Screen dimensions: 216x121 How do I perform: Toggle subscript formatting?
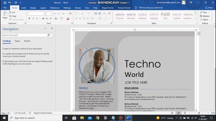click(x=47, y=18)
